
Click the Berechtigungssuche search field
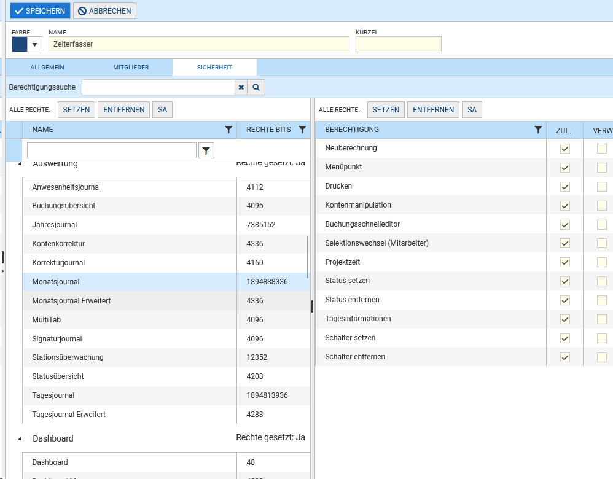158,87
